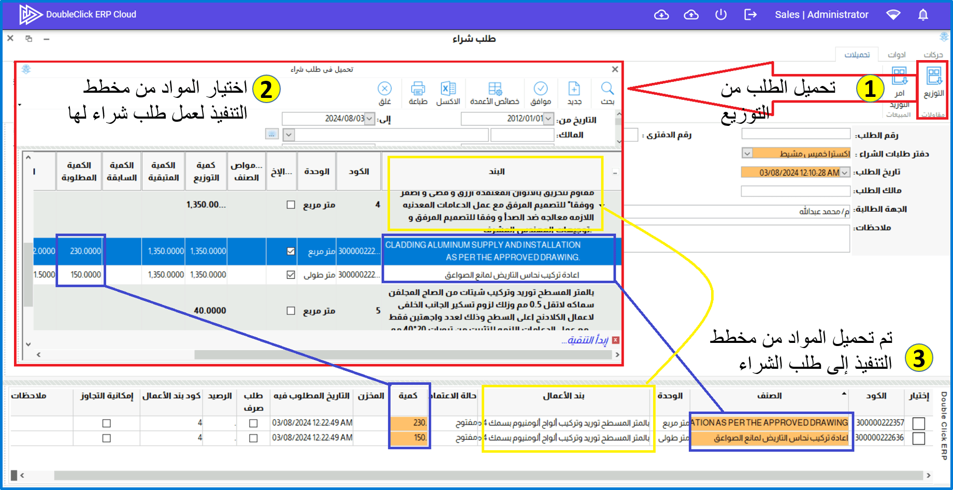Click the power icon in the header
The height and width of the screenshot is (490, 953).
click(721, 15)
